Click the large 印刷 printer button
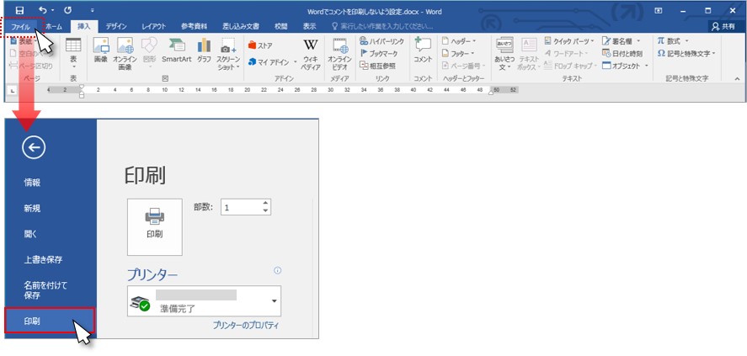 click(x=154, y=226)
